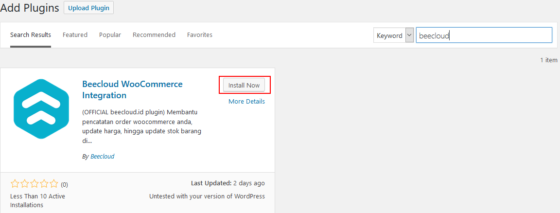Open the Favorites tab
The height and width of the screenshot is (213, 560).
tap(200, 35)
